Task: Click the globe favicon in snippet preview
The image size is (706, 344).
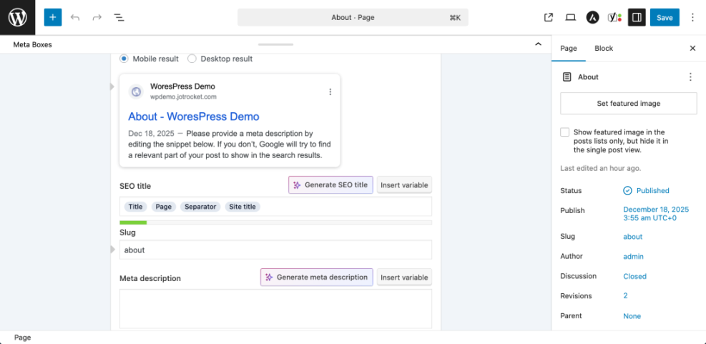Action: click(136, 92)
